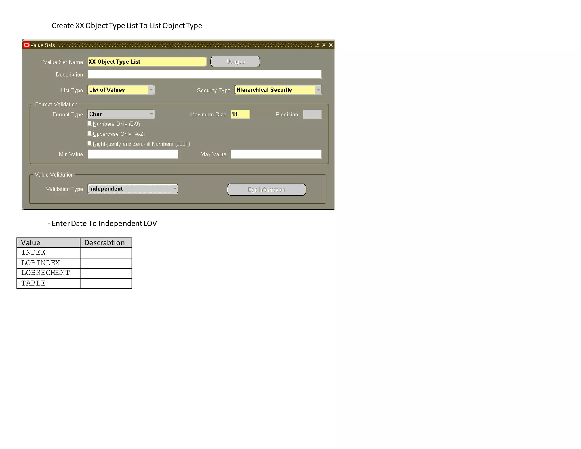Click the Edit Information button

(x=266, y=190)
